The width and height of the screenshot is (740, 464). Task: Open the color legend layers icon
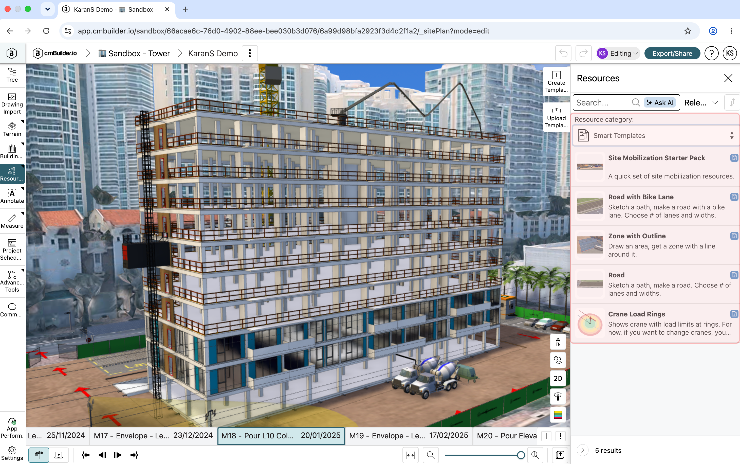click(x=558, y=415)
